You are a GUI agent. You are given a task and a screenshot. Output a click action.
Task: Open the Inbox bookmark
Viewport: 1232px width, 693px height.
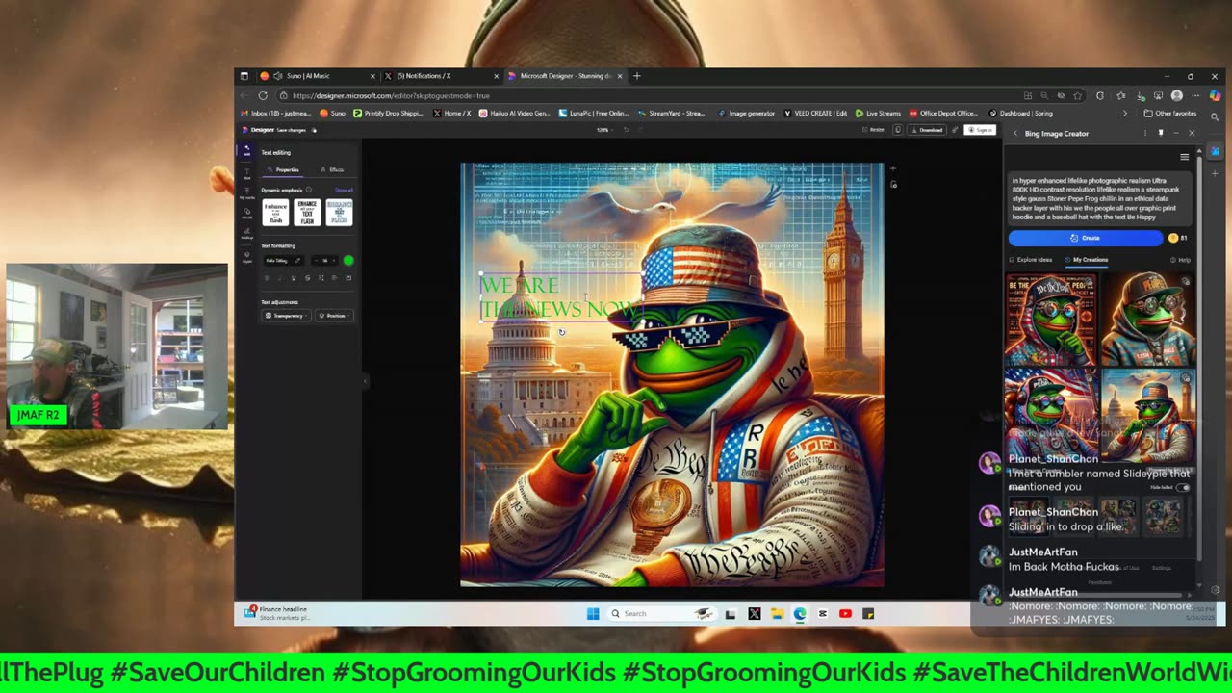point(275,113)
